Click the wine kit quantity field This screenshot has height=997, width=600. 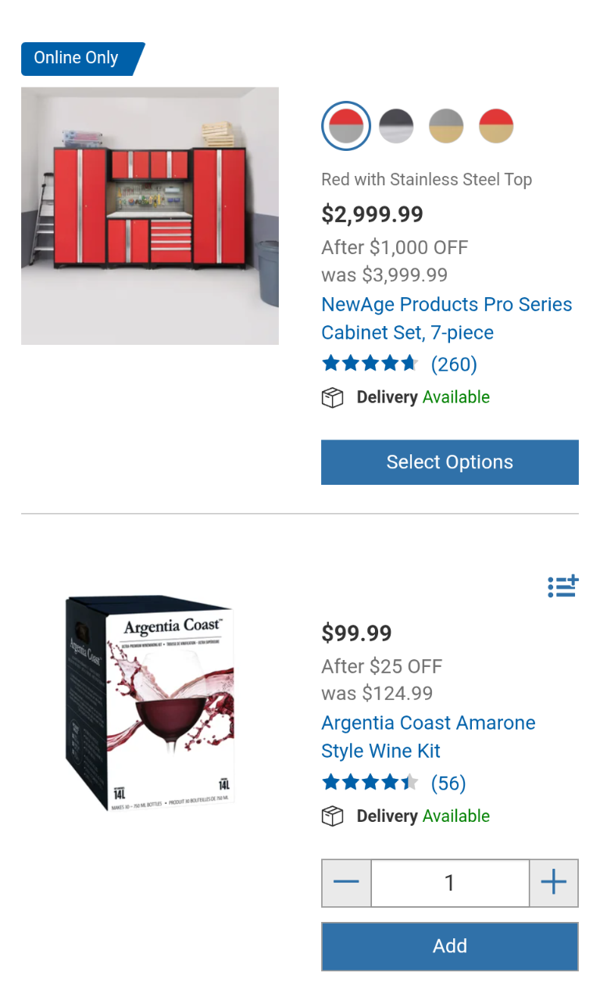(449, 883)
